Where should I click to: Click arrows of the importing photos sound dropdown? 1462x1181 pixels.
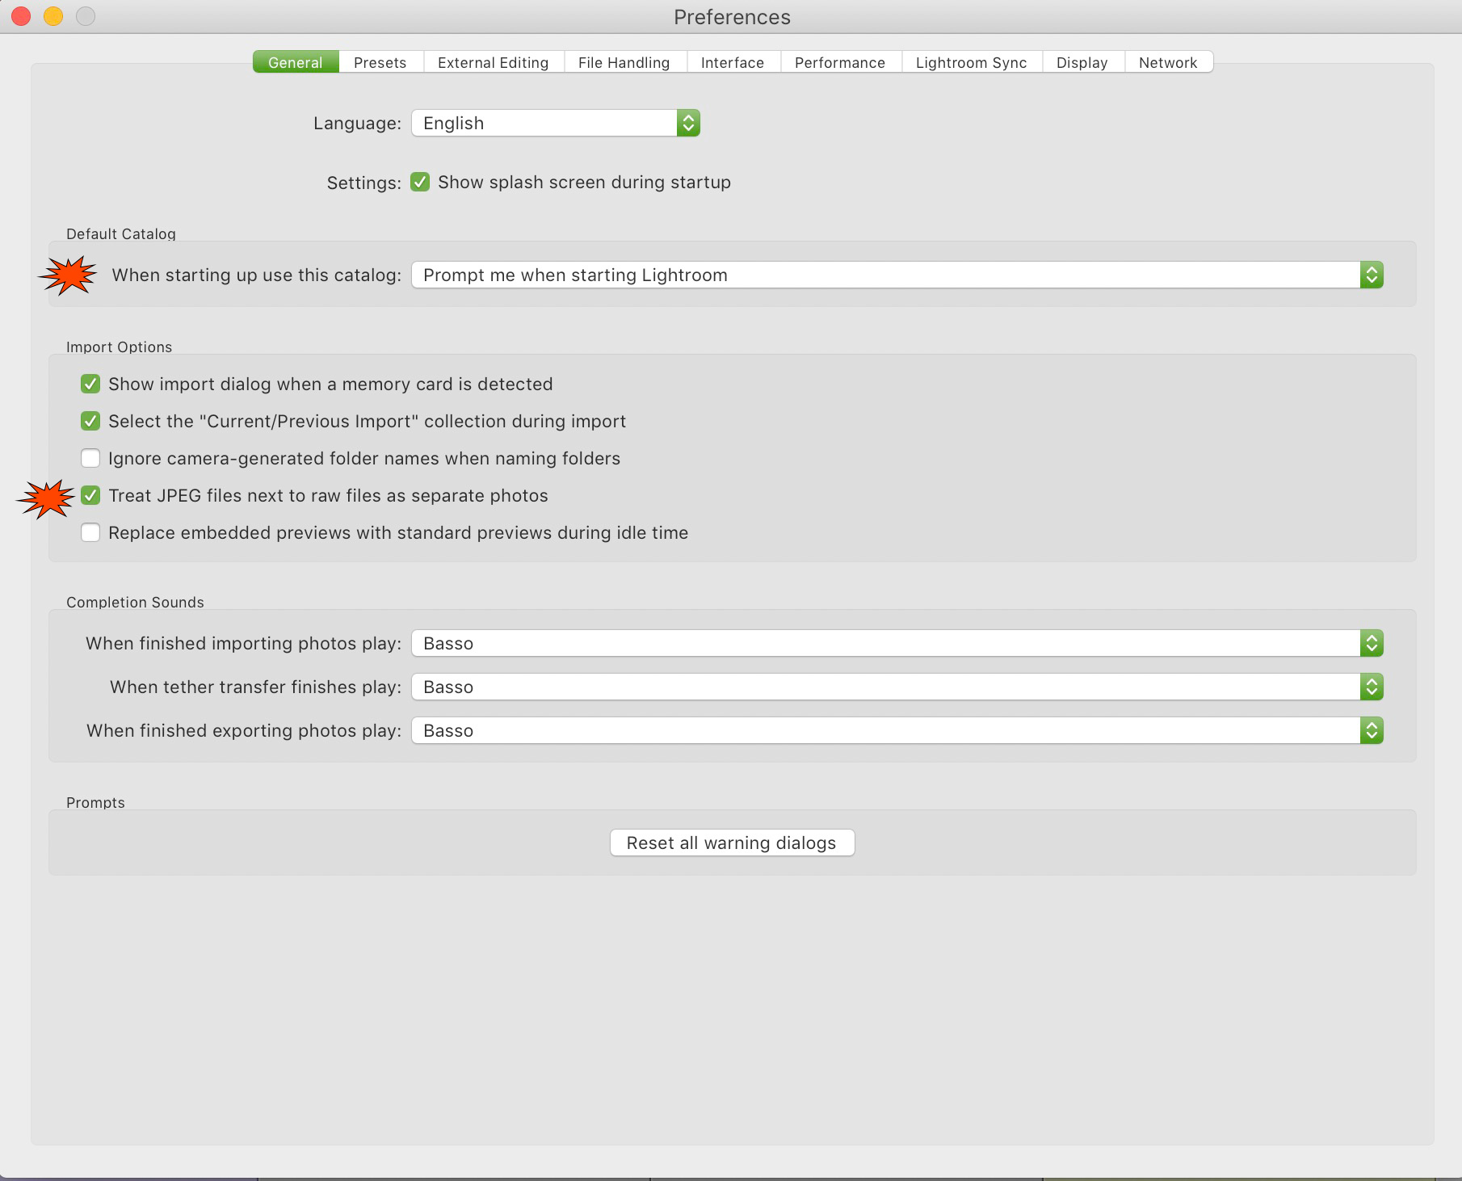[1372, 643]
